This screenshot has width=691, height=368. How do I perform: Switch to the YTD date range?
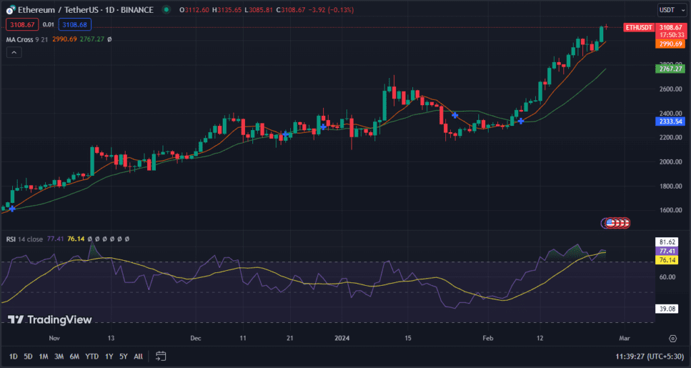coord(92,356)
